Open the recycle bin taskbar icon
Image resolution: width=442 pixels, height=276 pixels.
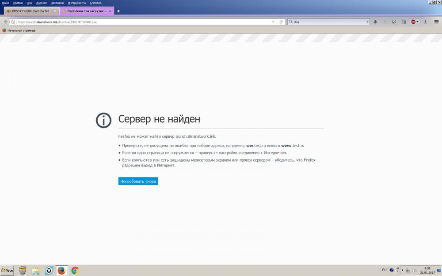(23, 270)
